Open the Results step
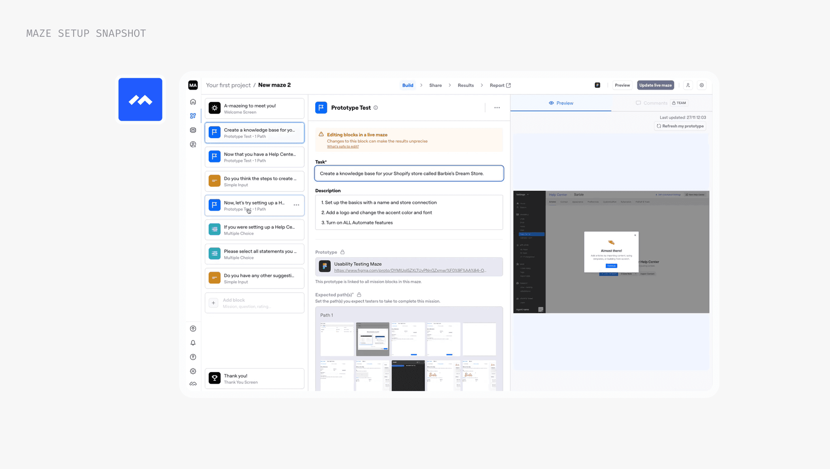 point(466,85)
